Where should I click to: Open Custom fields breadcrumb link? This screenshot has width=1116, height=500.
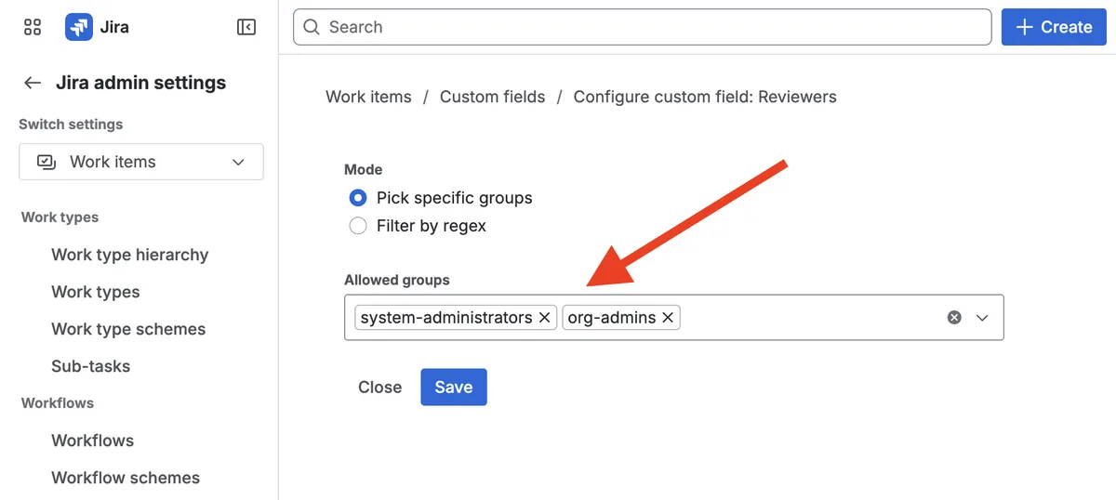coord(492,97)
